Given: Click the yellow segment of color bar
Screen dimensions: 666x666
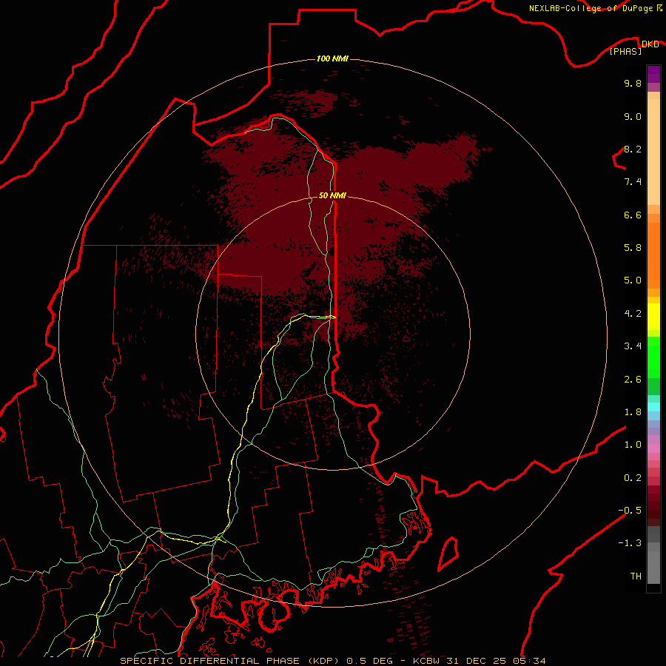Looking at the screenshot, I should click(653, 317).
